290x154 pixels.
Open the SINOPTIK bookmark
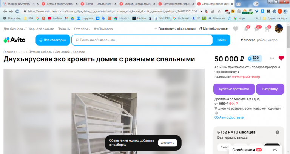coord(162,18)
